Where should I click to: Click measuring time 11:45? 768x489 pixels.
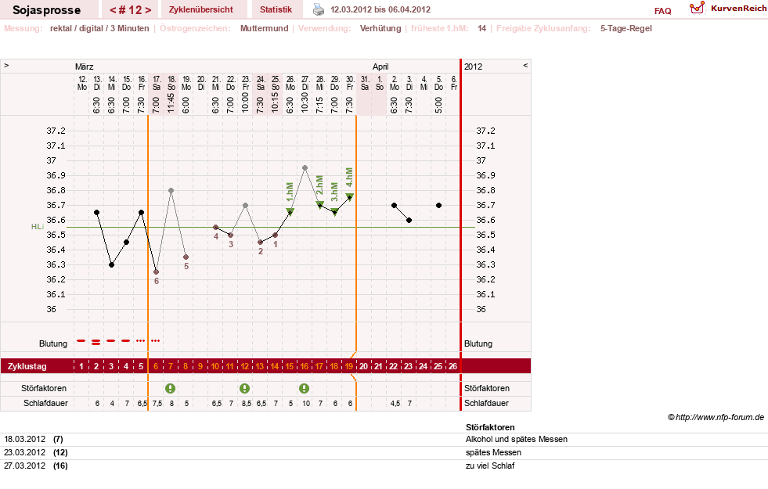[x=171, y=102]
